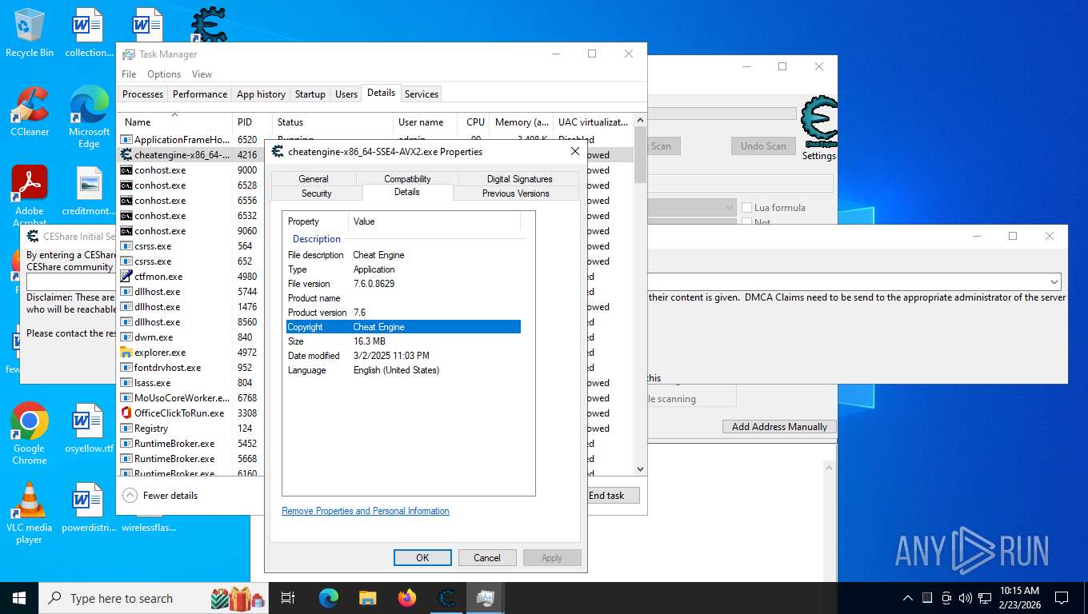Viewport: 1088px width, 614px height.
Task: Select File version property row
Action: (x=403, y=284)
